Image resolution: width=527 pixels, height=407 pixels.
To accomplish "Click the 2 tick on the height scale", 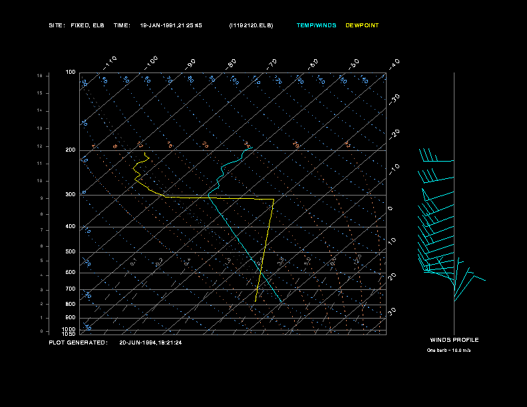I will (x=42, y=304).
